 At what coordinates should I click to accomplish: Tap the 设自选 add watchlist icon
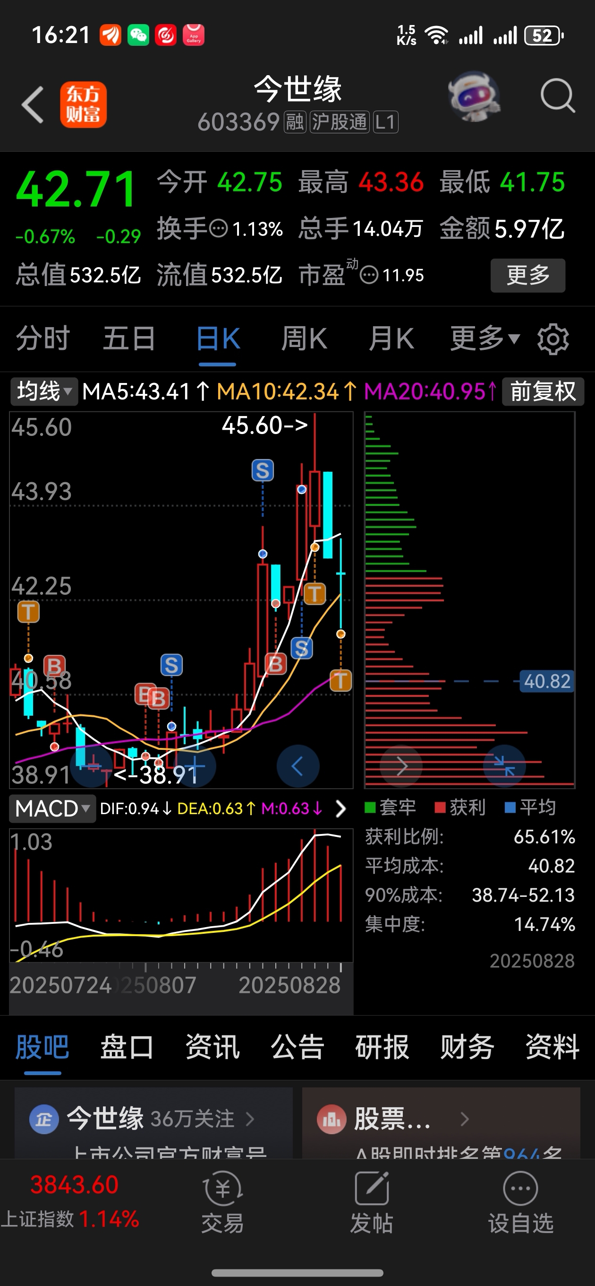(x=520, y=1189)
